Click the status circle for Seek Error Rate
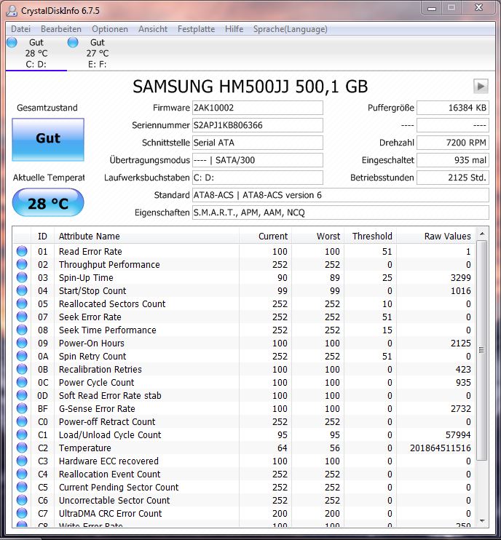Viewport: 501px width, 540px height. [22, 317]
